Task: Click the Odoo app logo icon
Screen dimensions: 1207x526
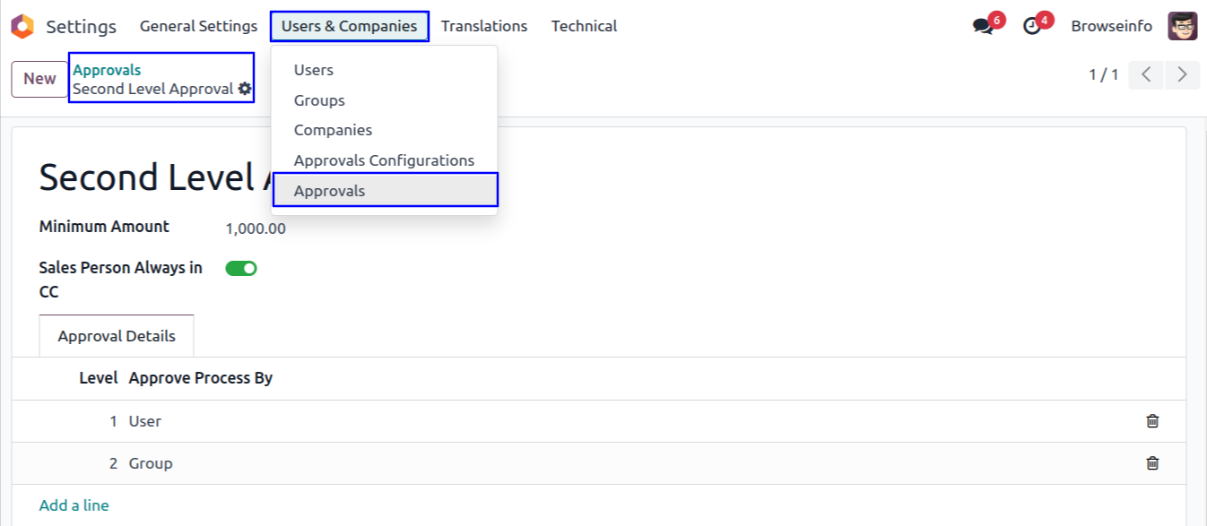Action: (22, 27)
